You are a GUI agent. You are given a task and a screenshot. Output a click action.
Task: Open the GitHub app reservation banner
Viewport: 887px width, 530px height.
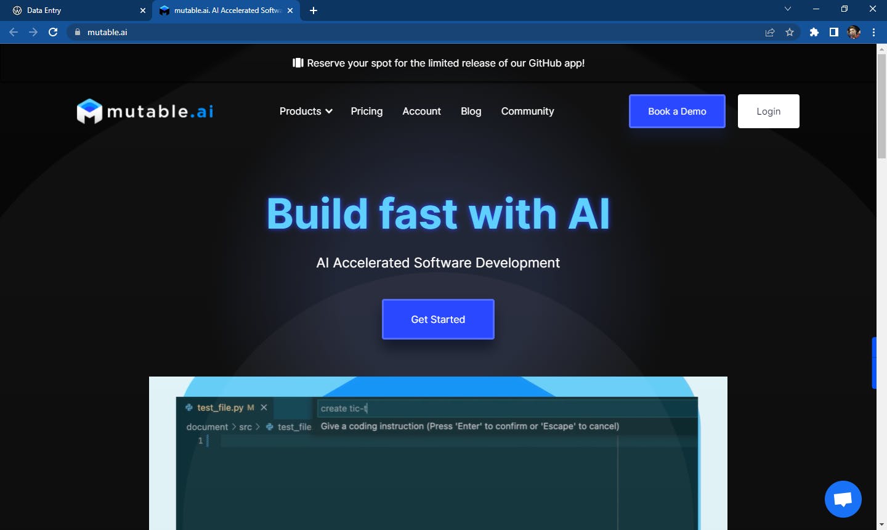[x=439, y=63]
